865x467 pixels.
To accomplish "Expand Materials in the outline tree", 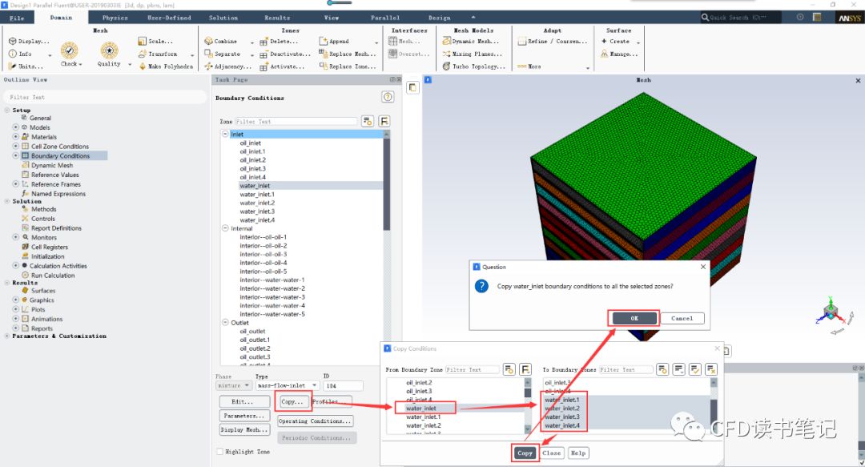I will click(x=15, y=137).
